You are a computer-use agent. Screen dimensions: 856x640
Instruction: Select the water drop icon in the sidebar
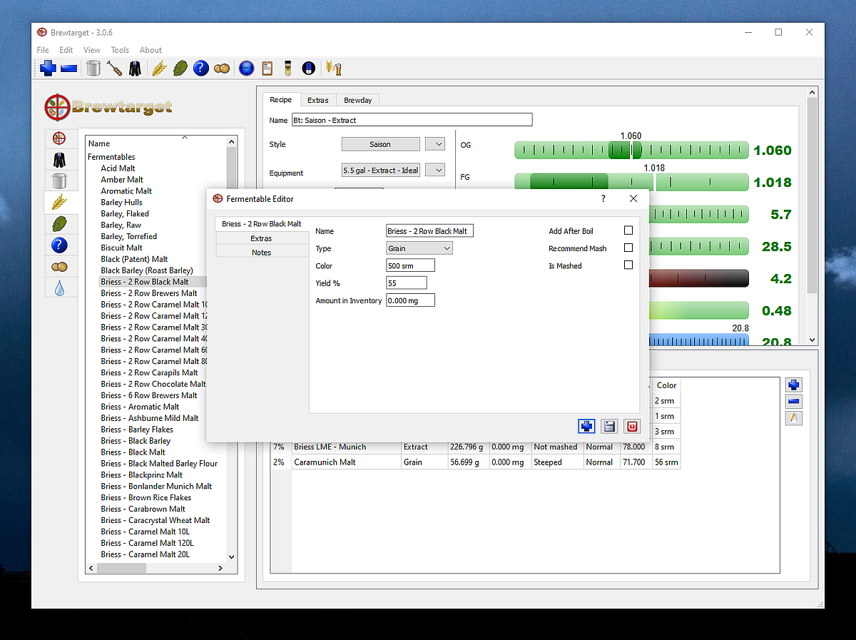[60, 288]
